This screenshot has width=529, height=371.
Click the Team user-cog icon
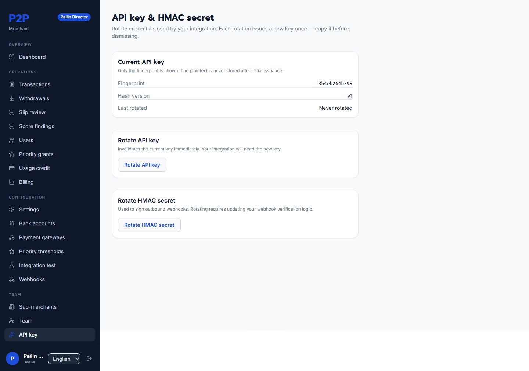[x=12, y=321]
